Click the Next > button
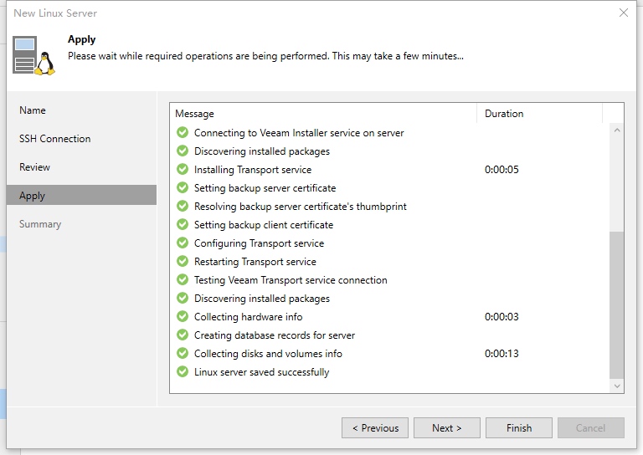 [x=447, y=428]
